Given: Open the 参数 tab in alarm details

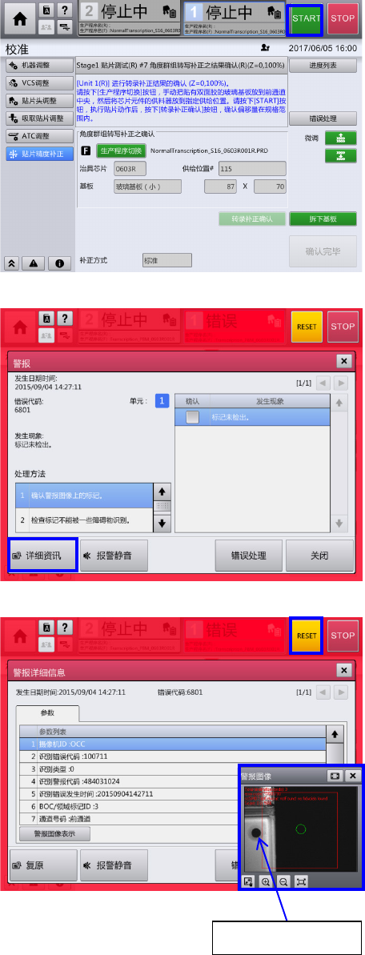Looking at the screenshot, I should click(47, 712).
